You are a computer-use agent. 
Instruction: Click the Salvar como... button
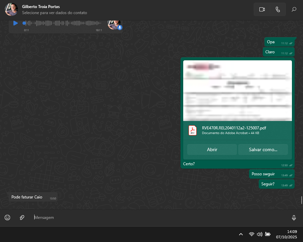click(263, 149)
